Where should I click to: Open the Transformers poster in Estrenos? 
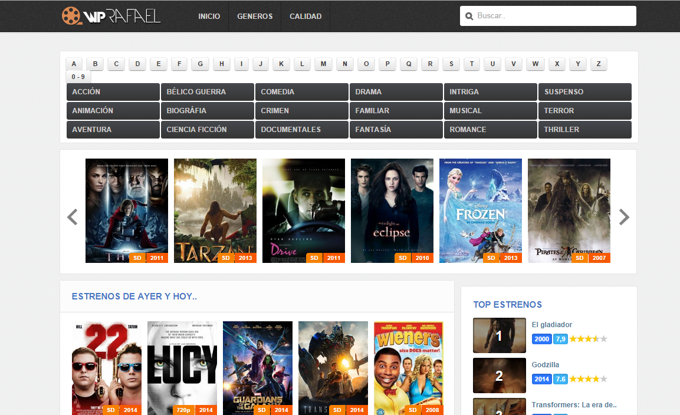333,368
